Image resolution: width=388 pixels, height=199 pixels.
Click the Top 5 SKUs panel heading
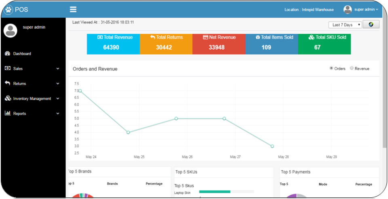click(x=186, y=172)
